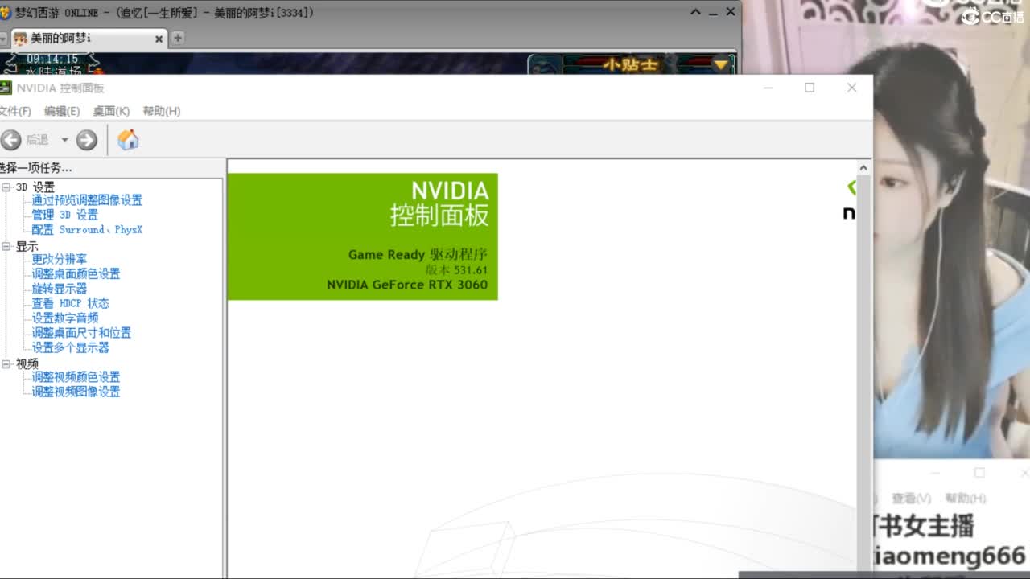
Task: Select 配置 Surround、PhysX task
Action: 87,229
